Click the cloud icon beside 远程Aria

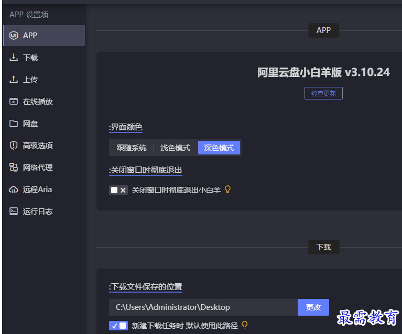click(x=14, y=190)
